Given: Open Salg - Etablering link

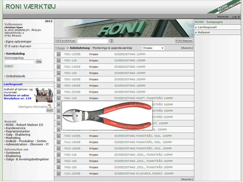Looking at the screenshot, I should [18, 135].
